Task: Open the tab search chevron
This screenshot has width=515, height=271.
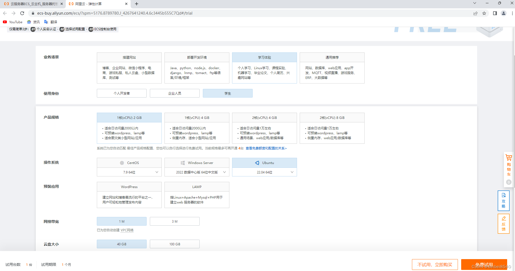Action: (x=474, y=3)
